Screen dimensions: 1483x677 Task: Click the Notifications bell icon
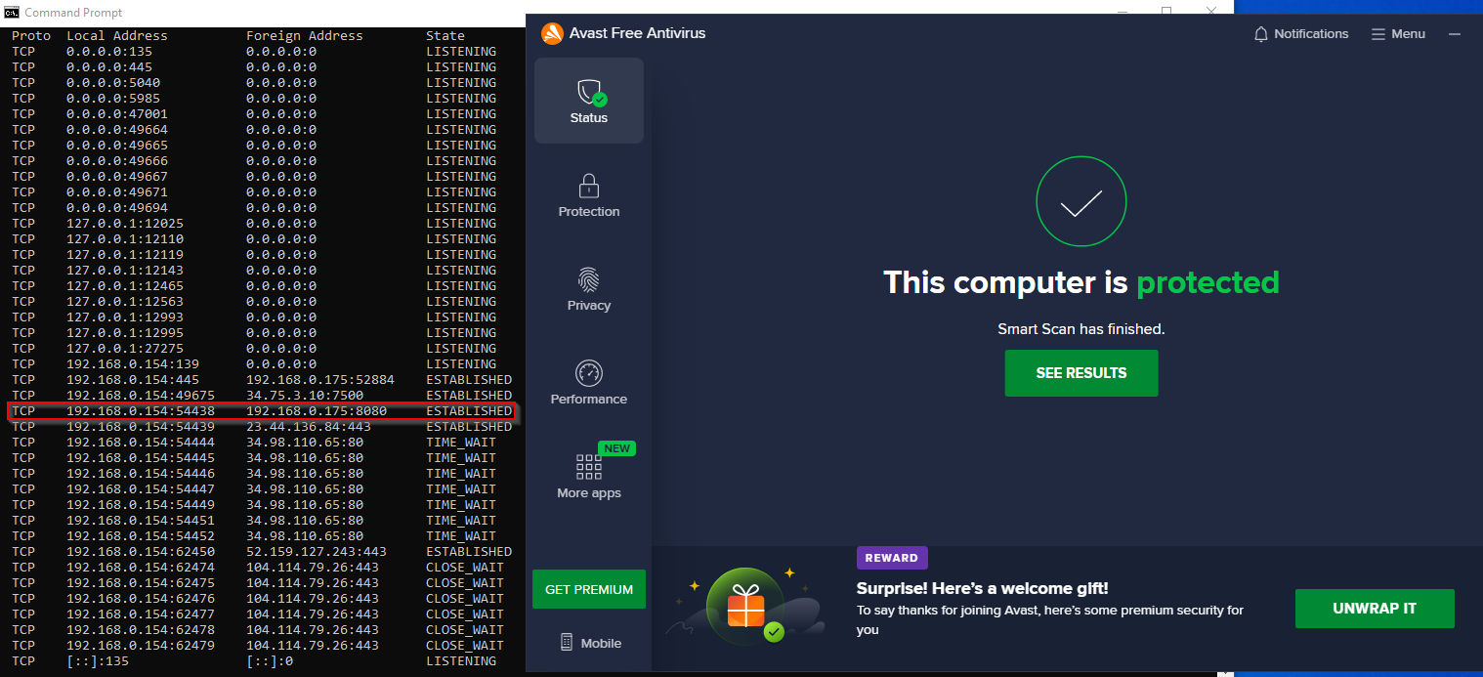[1261, 34]
